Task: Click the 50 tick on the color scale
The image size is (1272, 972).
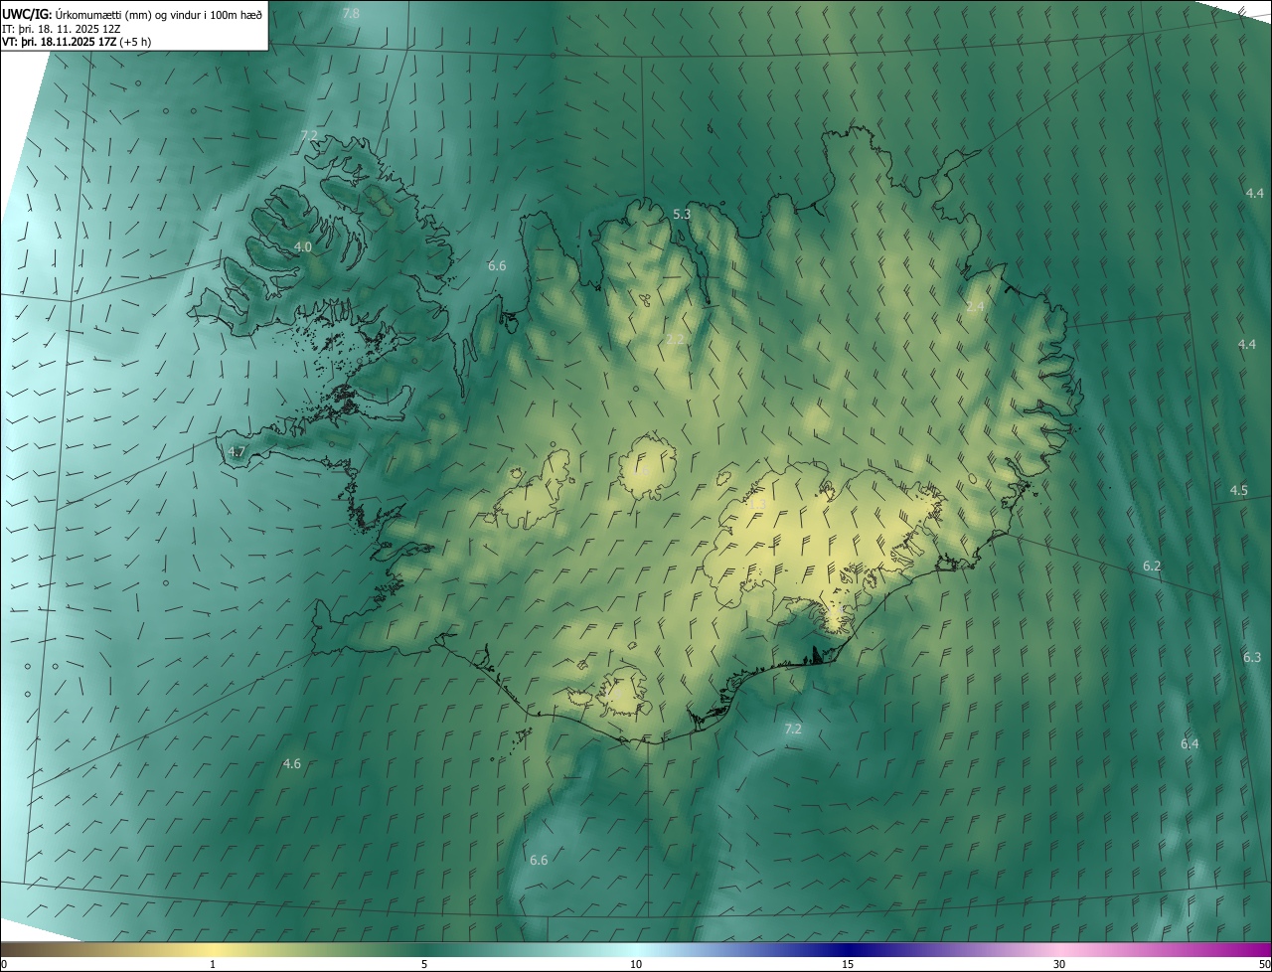Action: (1264, 965)
